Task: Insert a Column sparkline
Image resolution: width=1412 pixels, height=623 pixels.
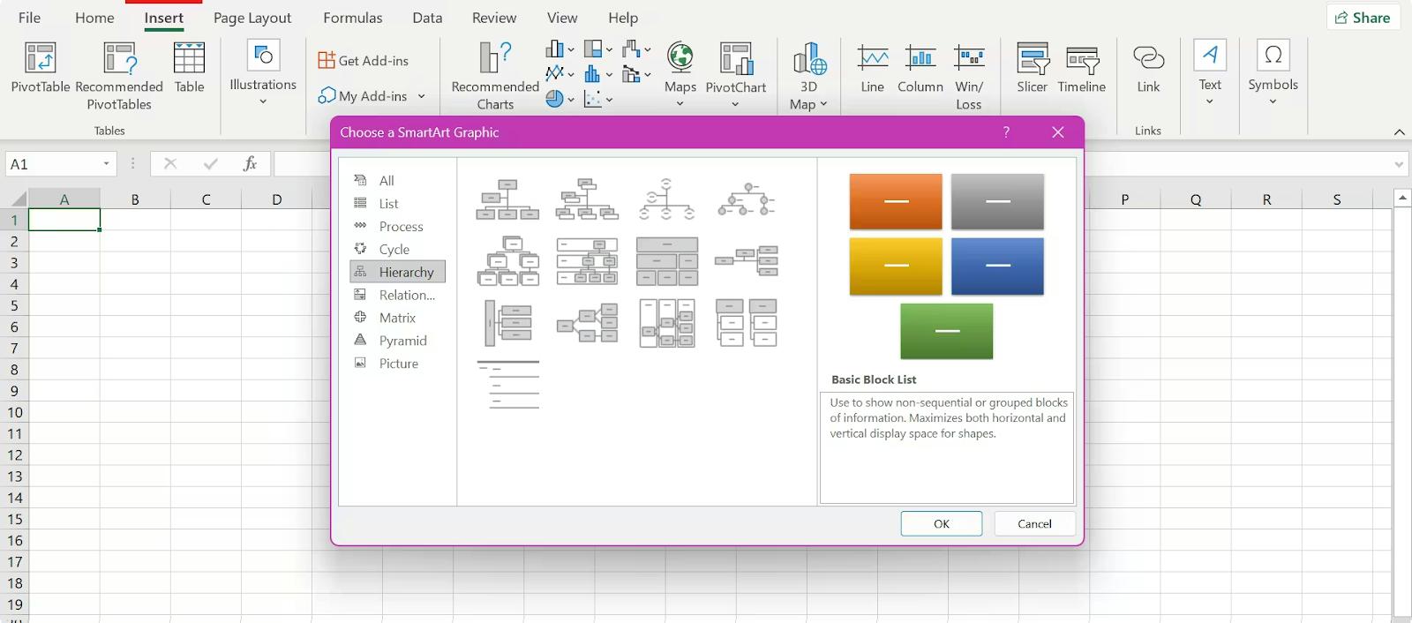Action: pos(920,68)
